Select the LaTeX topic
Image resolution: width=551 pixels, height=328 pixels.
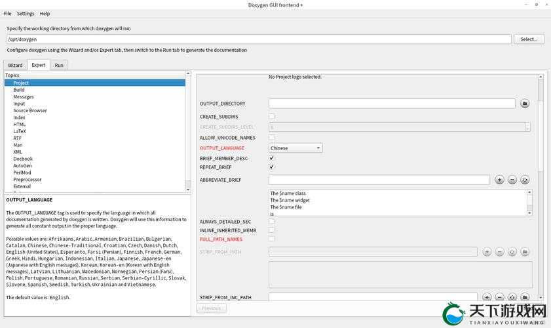20,131
